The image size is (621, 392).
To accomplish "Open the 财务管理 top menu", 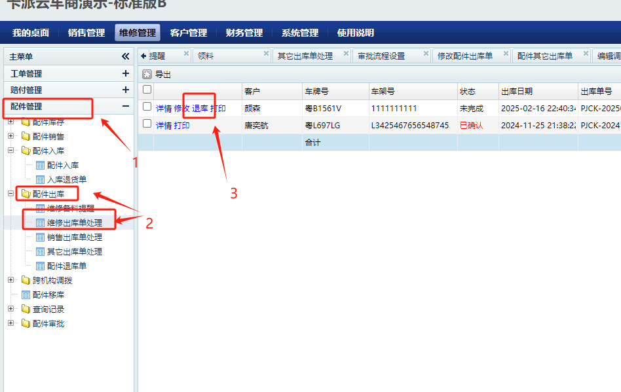I will [244, 33].
